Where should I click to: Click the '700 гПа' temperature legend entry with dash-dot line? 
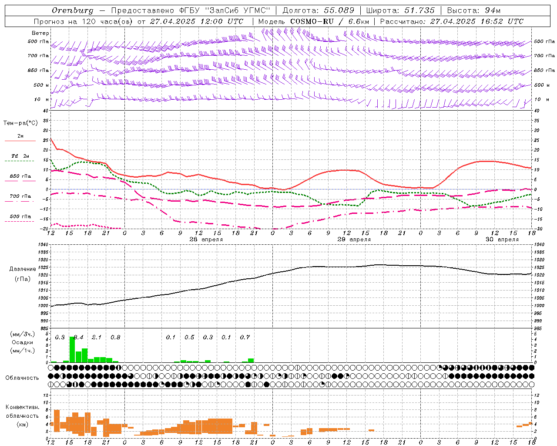[x=20, y=196]
